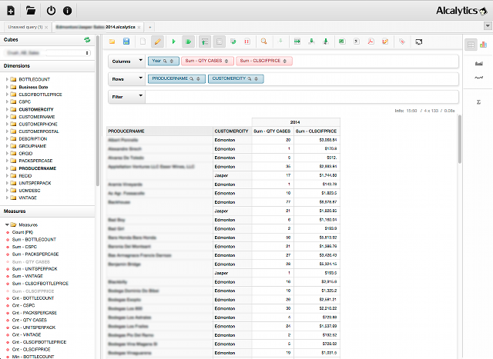Add a new tab with the plus tab
The height and width of the screenshot is (359, 493).
point(150,26)
